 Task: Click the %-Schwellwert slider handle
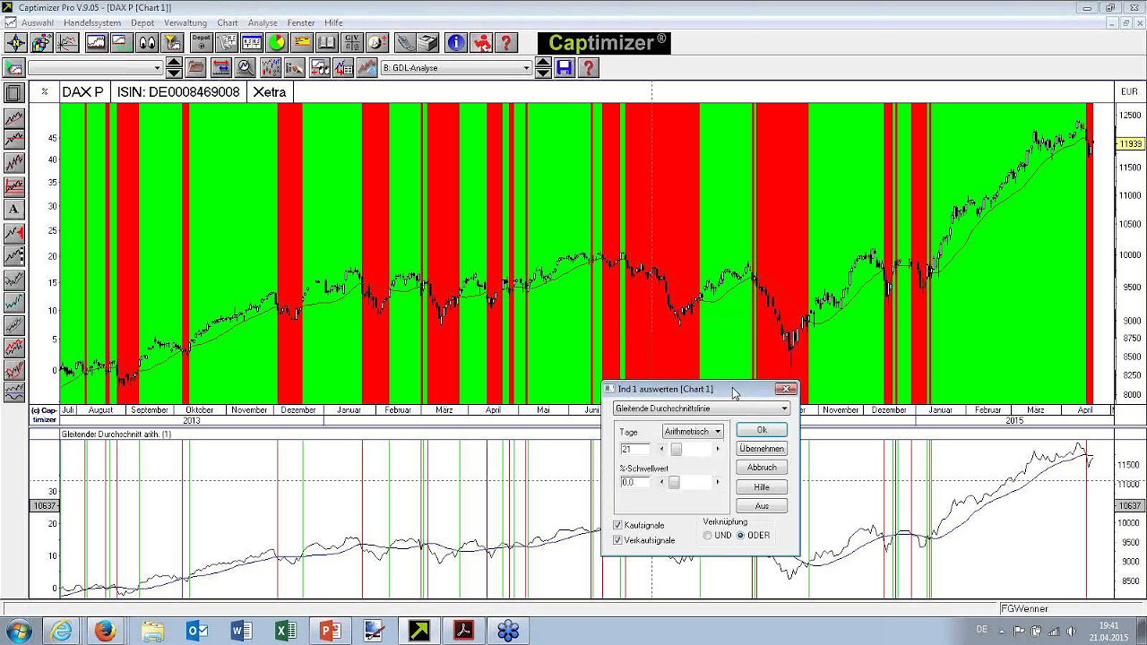(x=674, y=482)
